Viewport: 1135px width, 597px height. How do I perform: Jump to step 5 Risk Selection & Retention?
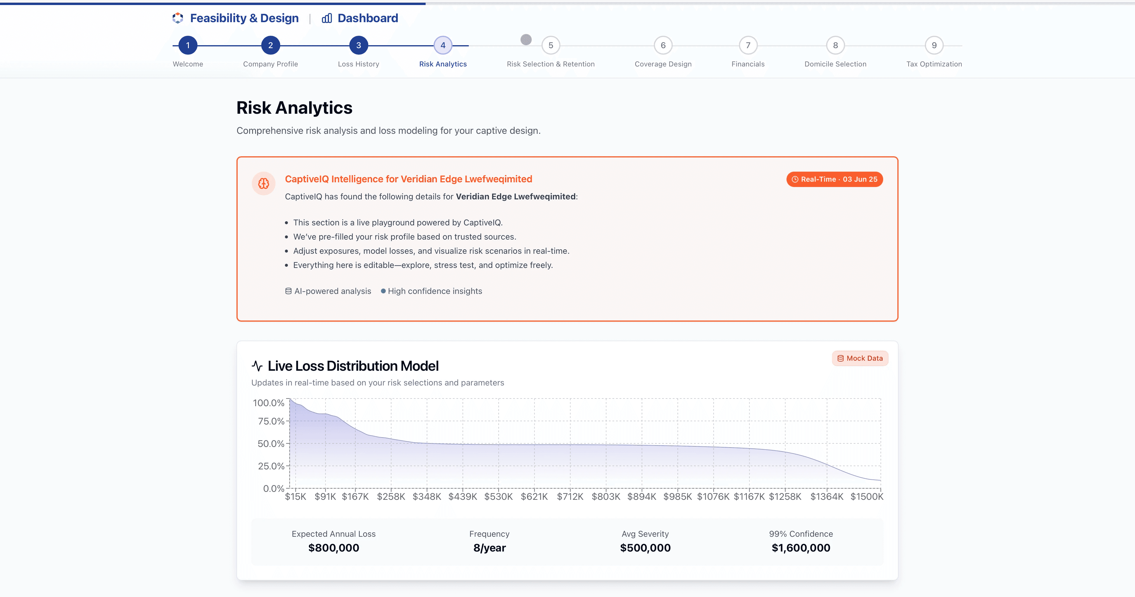click(551, 45)
